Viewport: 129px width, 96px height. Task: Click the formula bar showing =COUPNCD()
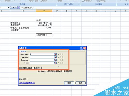pyautogui.click(x=75, y=8)
